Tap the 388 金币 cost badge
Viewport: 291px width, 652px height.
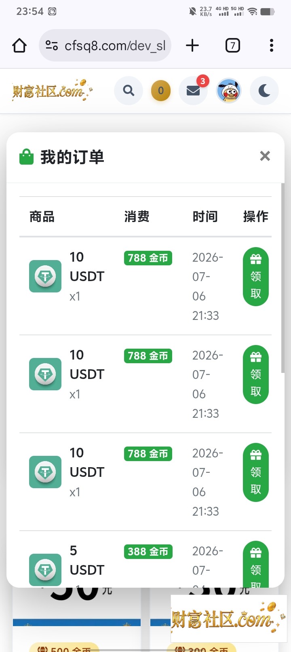point(148,552)
